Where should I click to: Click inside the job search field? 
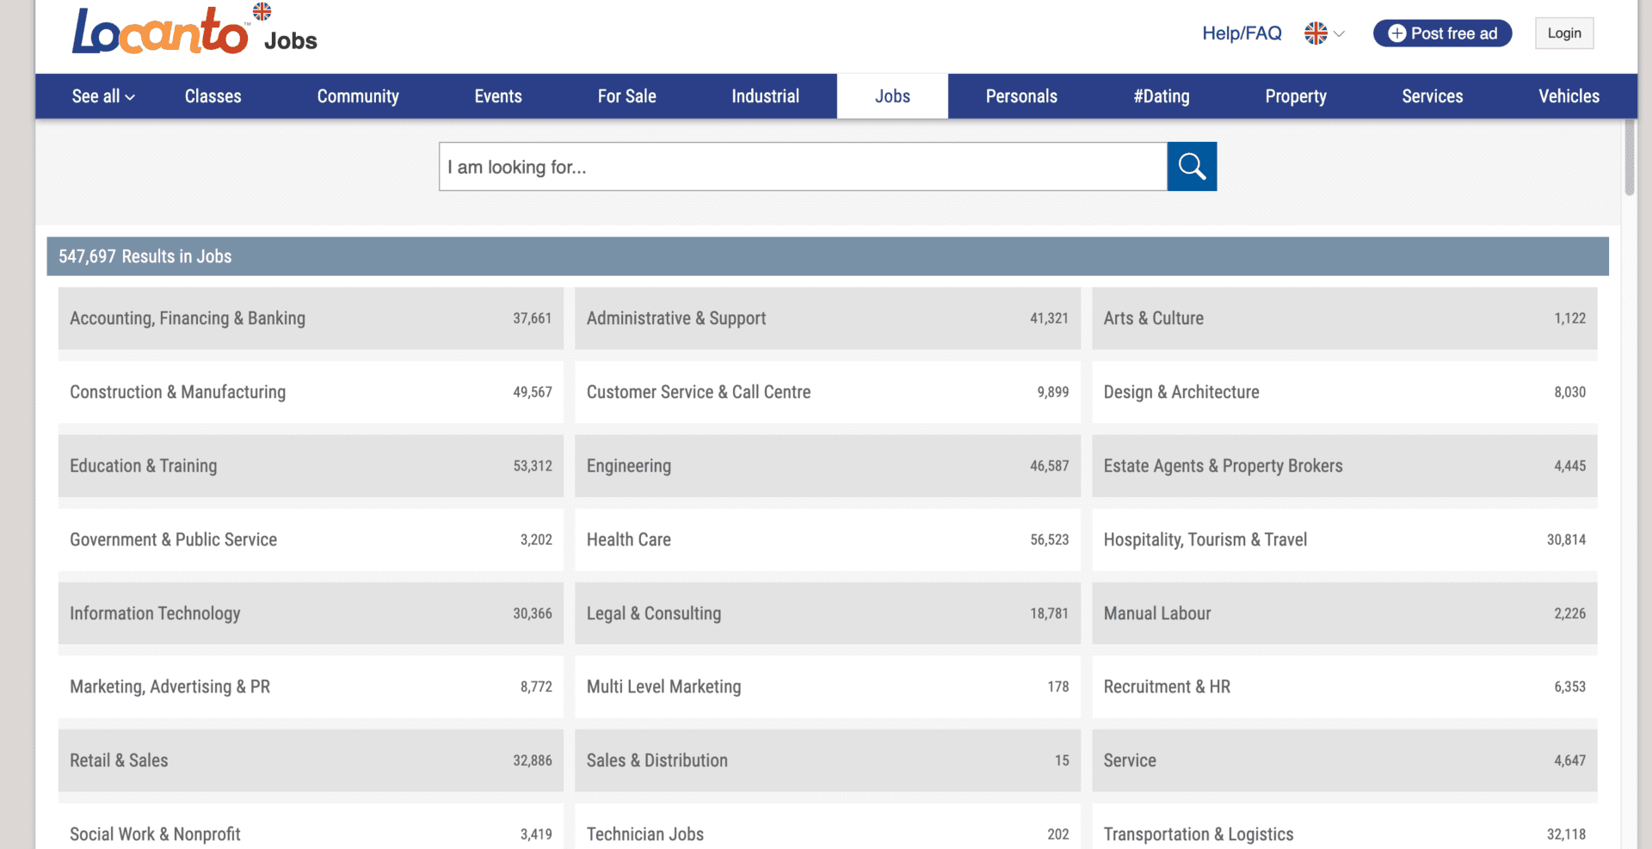802,166
